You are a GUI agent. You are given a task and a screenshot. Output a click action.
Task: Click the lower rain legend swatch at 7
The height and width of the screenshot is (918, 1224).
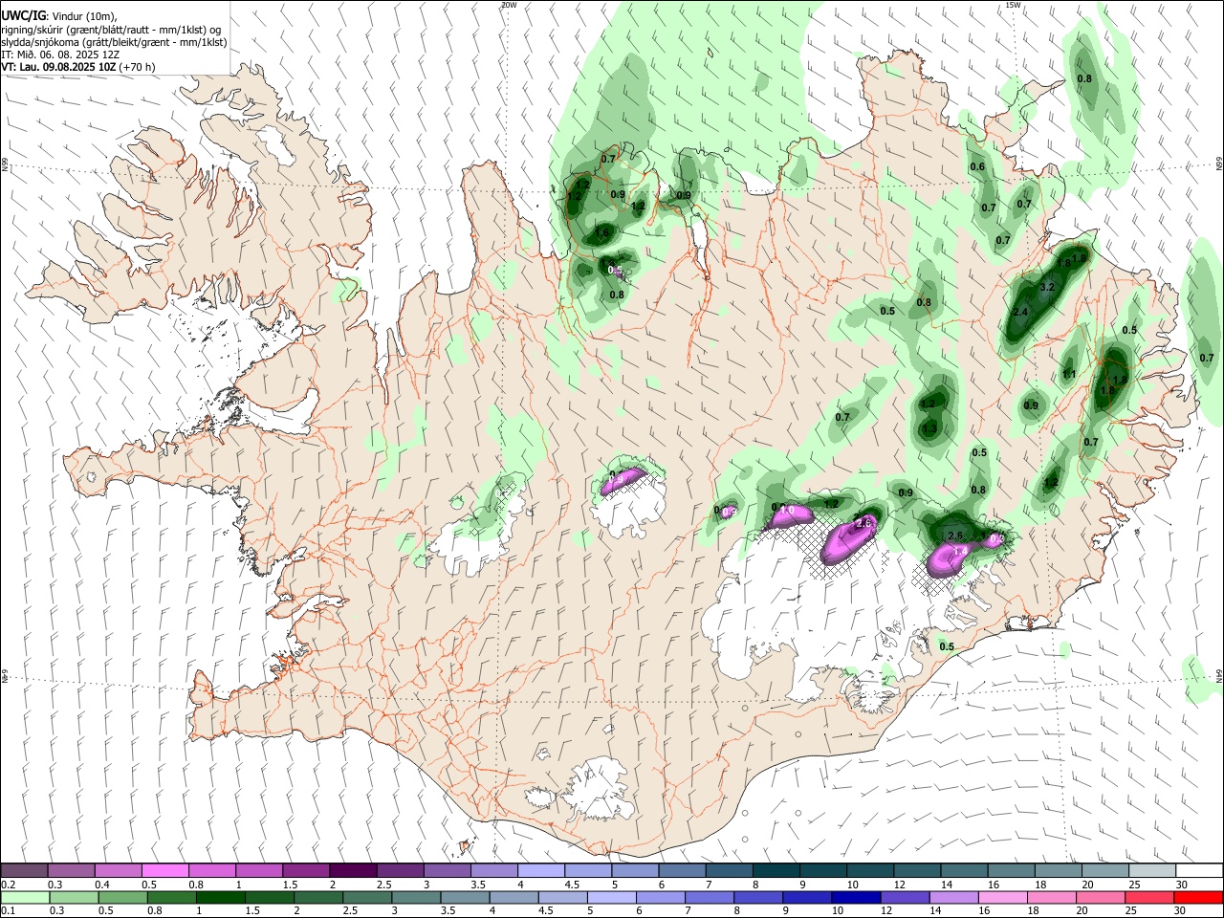(710, 897)
